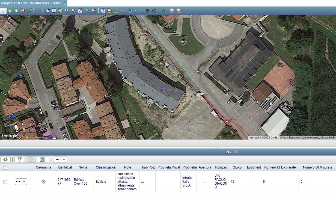Select the measure distance ruler tool

[x=116, y=11]
